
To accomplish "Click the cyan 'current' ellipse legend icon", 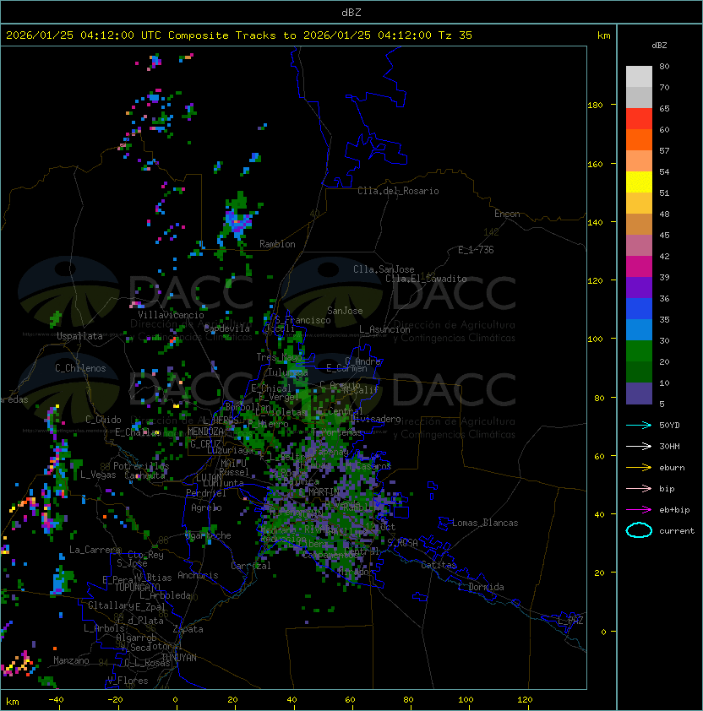I will tap(639, 530).
